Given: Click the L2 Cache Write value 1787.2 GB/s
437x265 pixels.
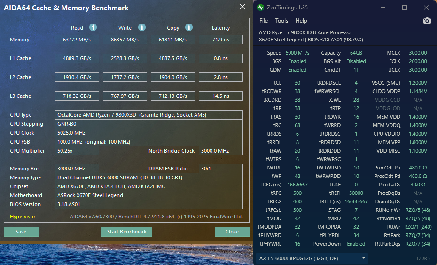Looking at the screenshot, I should point(125,77).
